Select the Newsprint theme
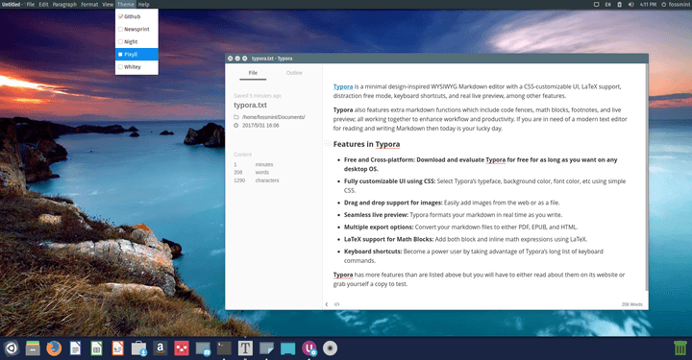This screenshot has height=360, width=692. tap(136, 29)
